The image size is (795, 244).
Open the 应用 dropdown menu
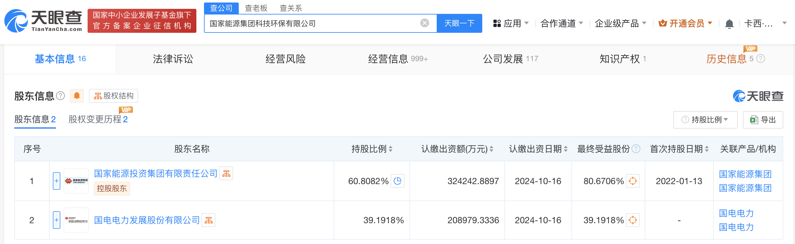(x=511, y=23)
